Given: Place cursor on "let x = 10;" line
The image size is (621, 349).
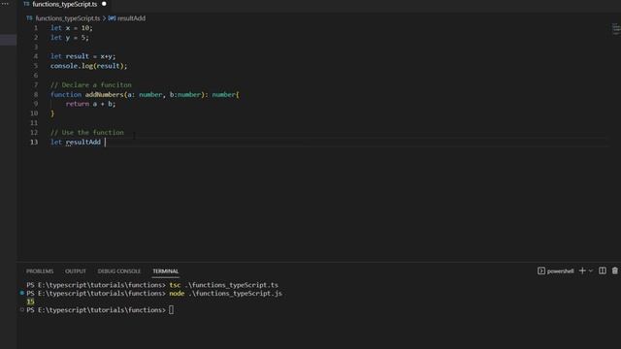Looking at the screenshot, I should click(71, 28).
